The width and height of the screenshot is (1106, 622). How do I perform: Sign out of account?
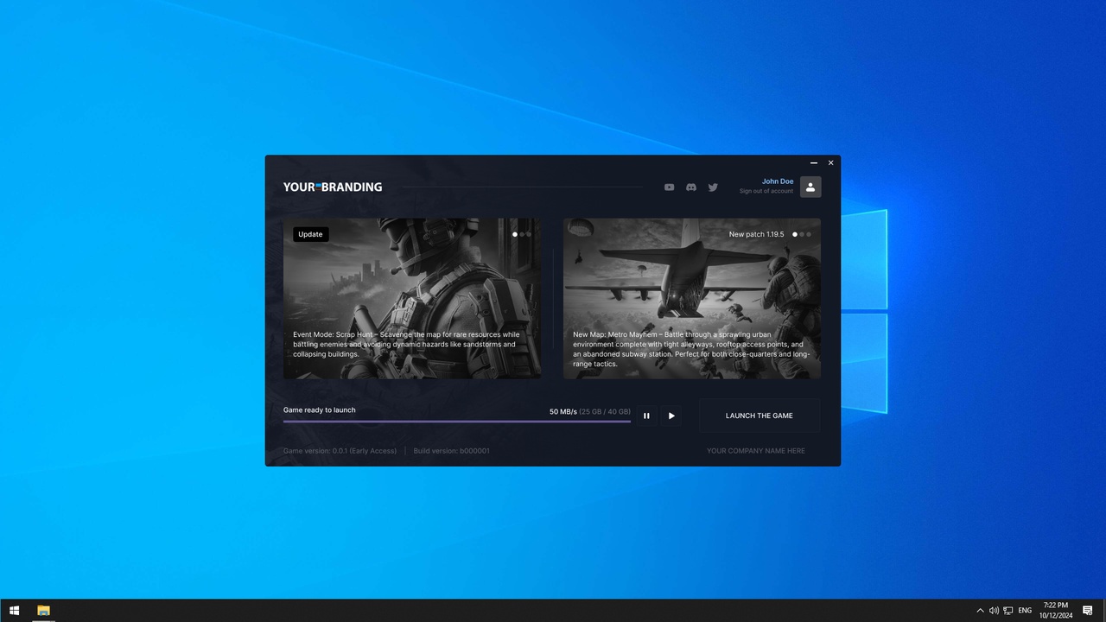pyautogui.click(x=766, y=191)
